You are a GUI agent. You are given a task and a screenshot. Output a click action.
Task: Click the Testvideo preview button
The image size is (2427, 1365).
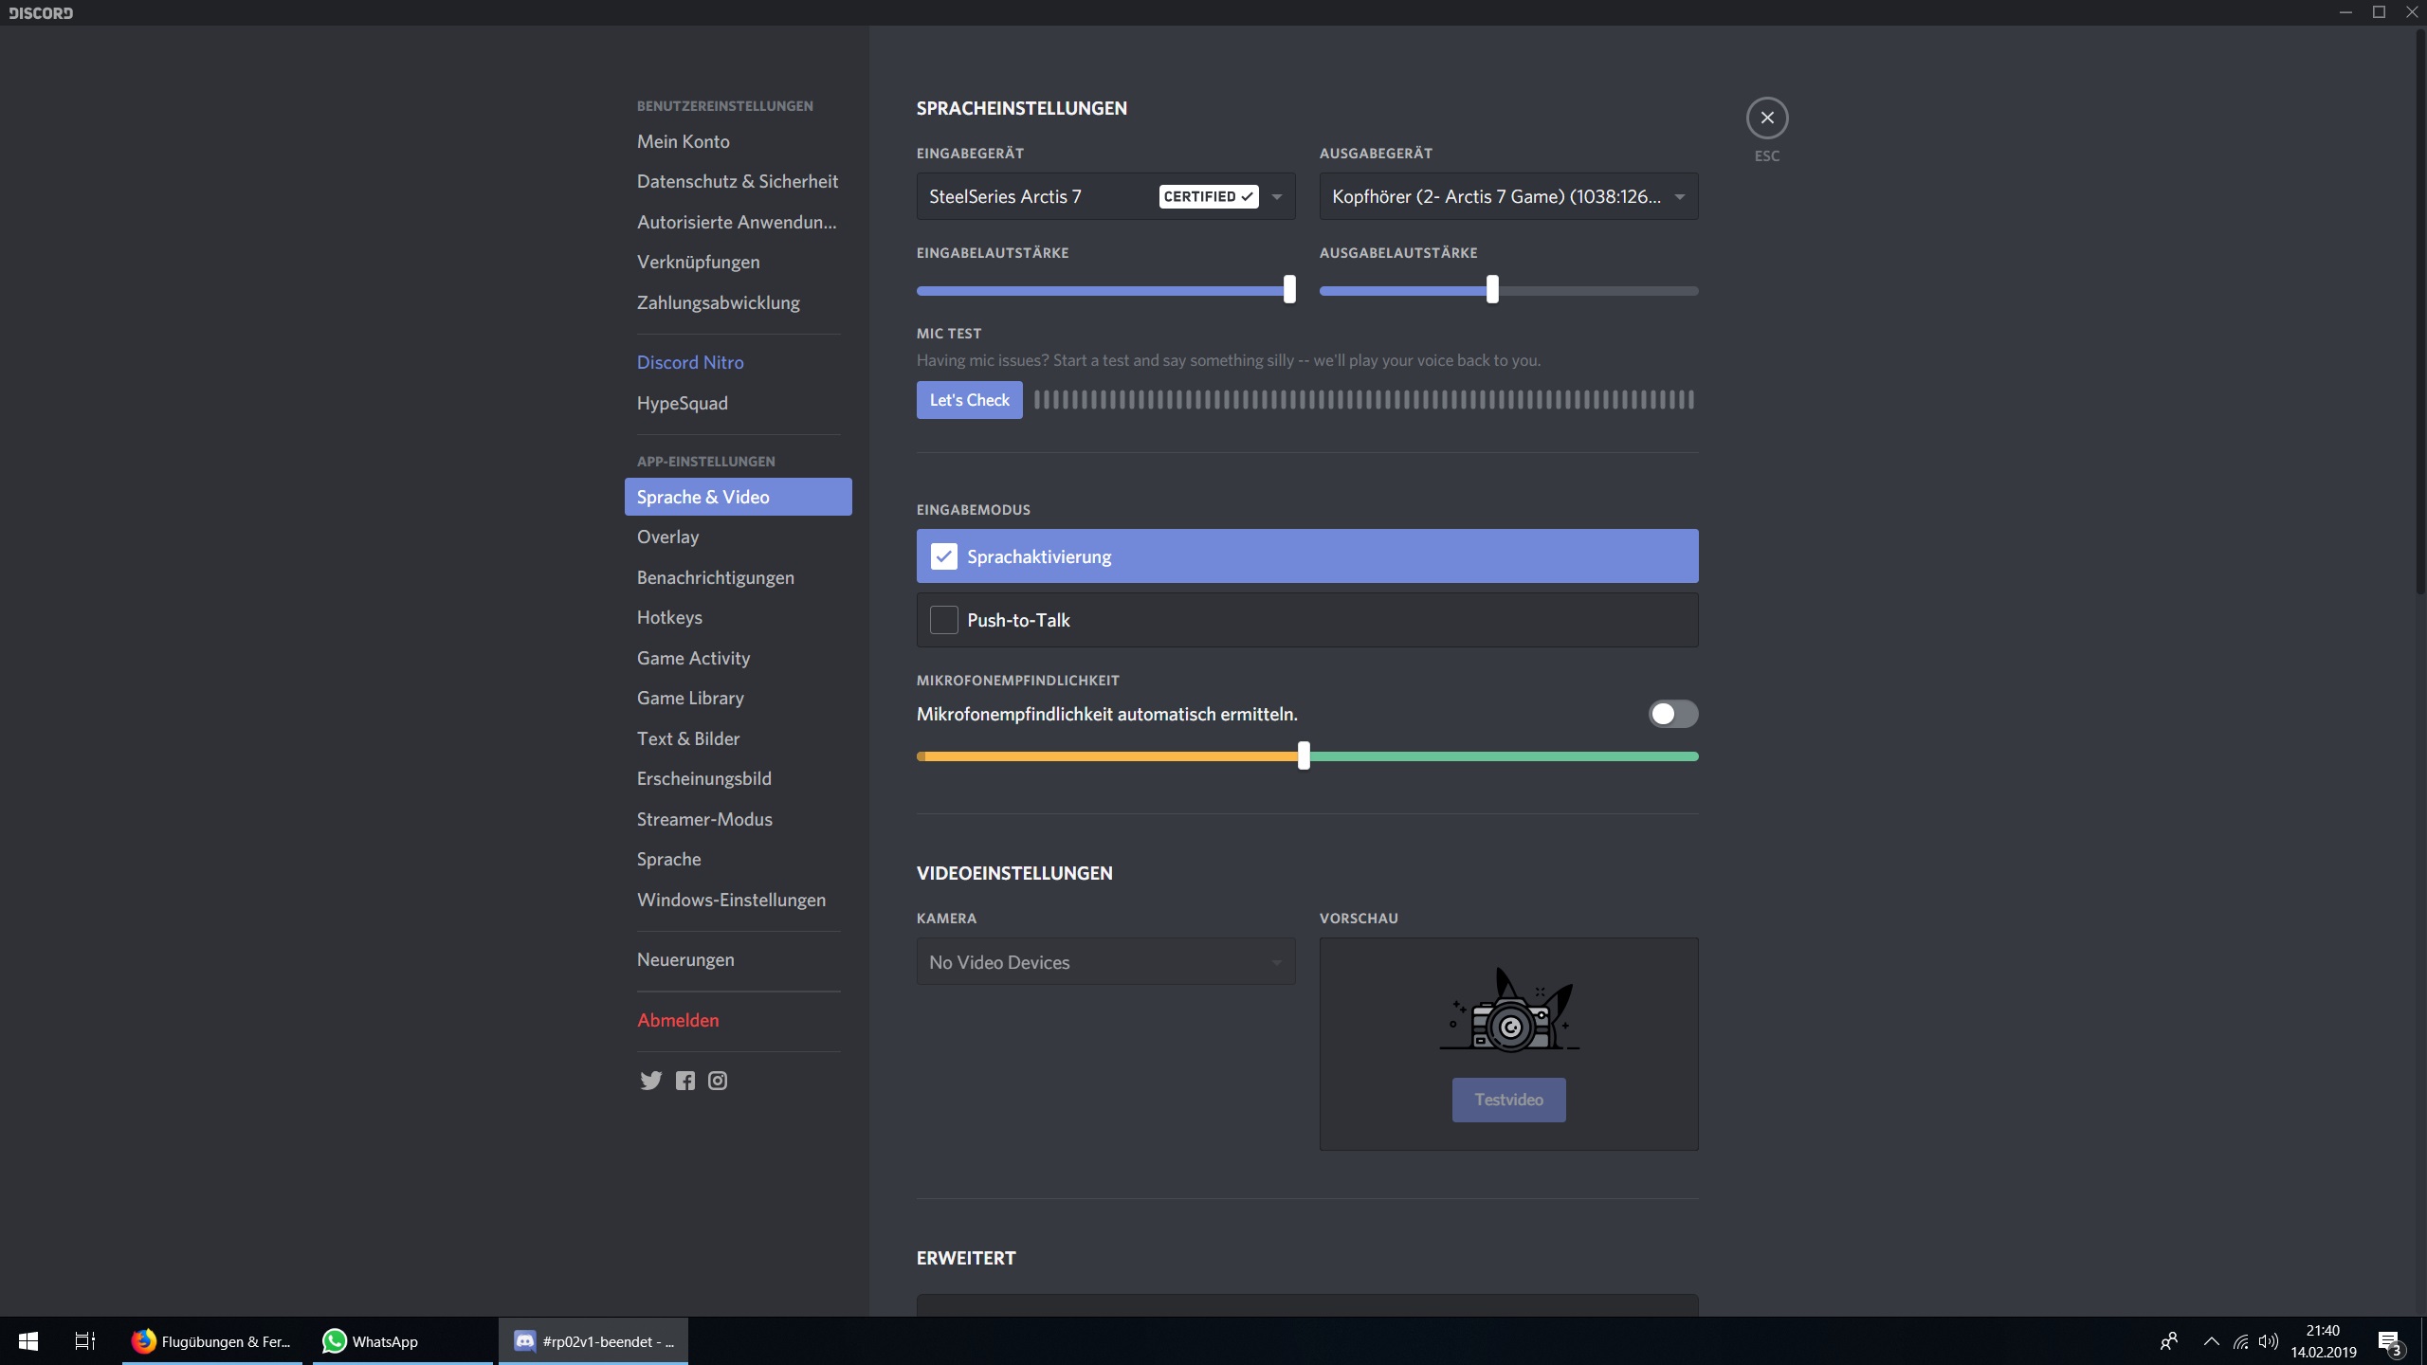click(x=1508, y=1100)
